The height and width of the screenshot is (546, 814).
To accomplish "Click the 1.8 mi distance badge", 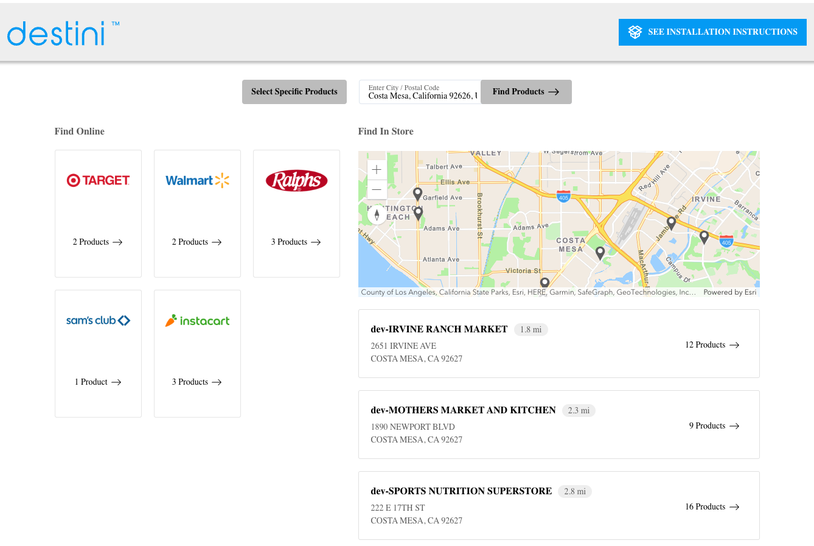I will [530, 330].
